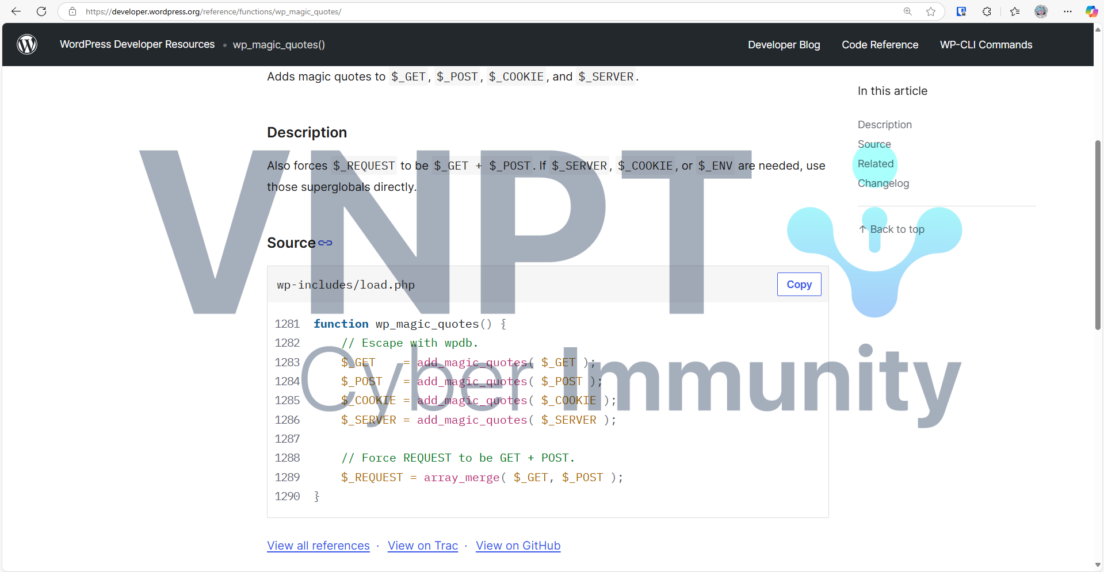The image size is (1104, 572).
Task: Open browser extensions puzzle icon
Action: point(987,11)
